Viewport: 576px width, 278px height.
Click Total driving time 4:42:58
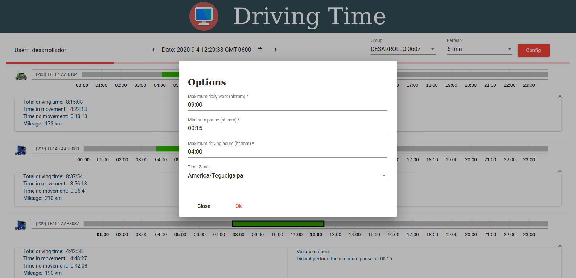[53, 251]
